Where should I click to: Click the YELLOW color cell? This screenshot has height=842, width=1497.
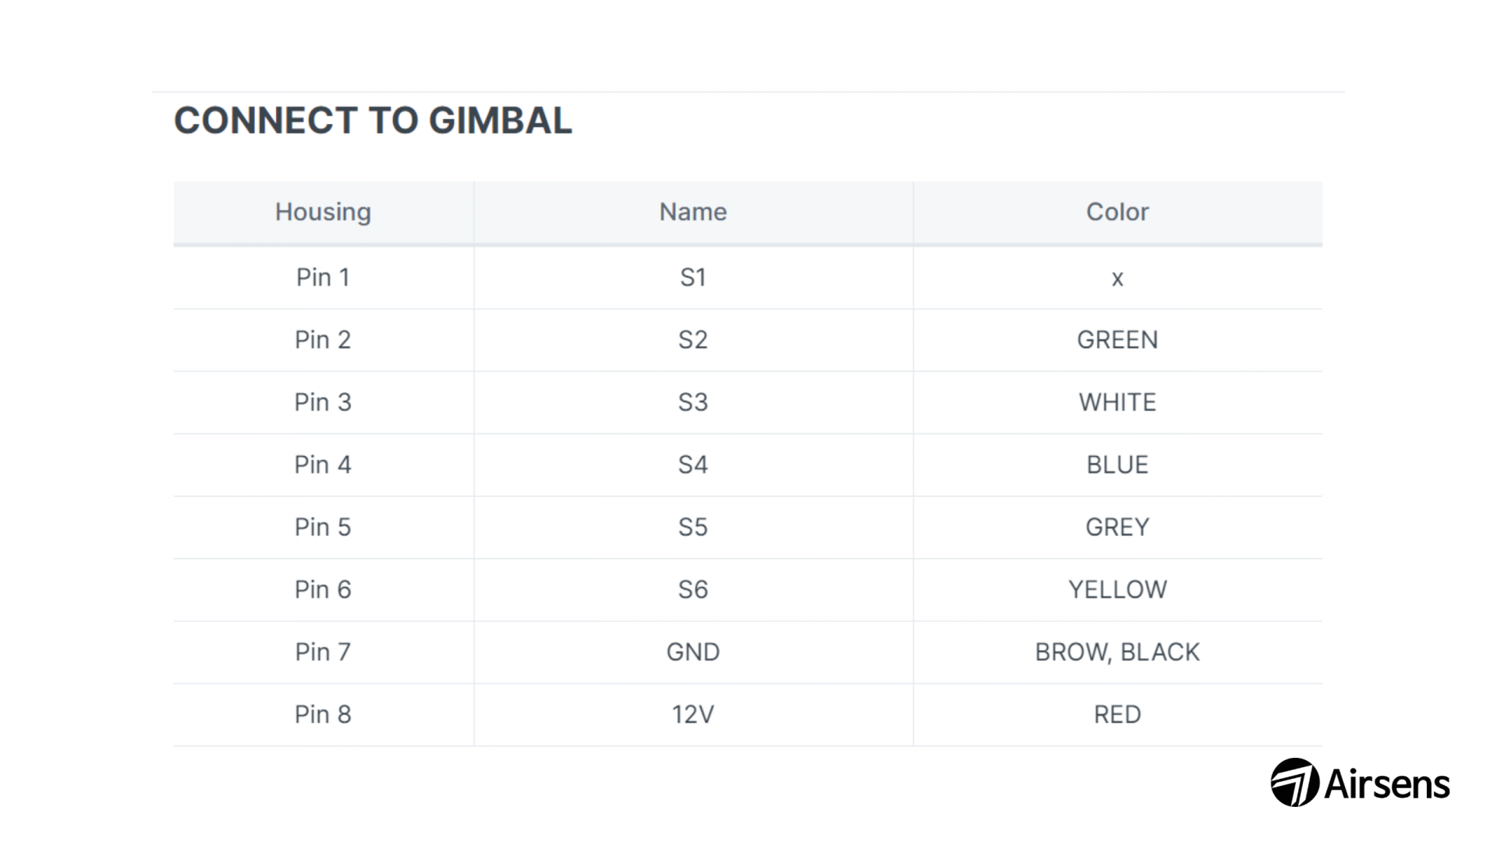[x=1117, y=589]
